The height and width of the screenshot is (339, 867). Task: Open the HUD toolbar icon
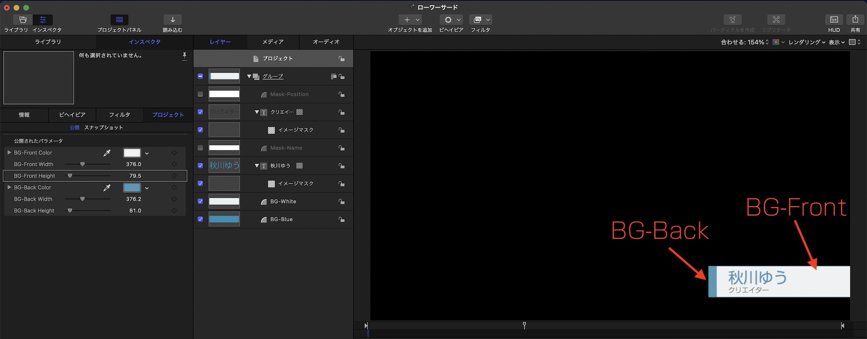834,20
